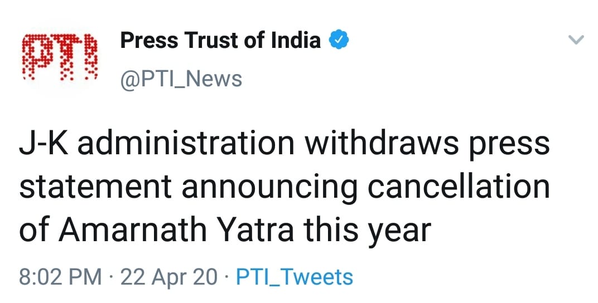Open the tweet options chevron menu
598x303 pixels.
(575, 40)
